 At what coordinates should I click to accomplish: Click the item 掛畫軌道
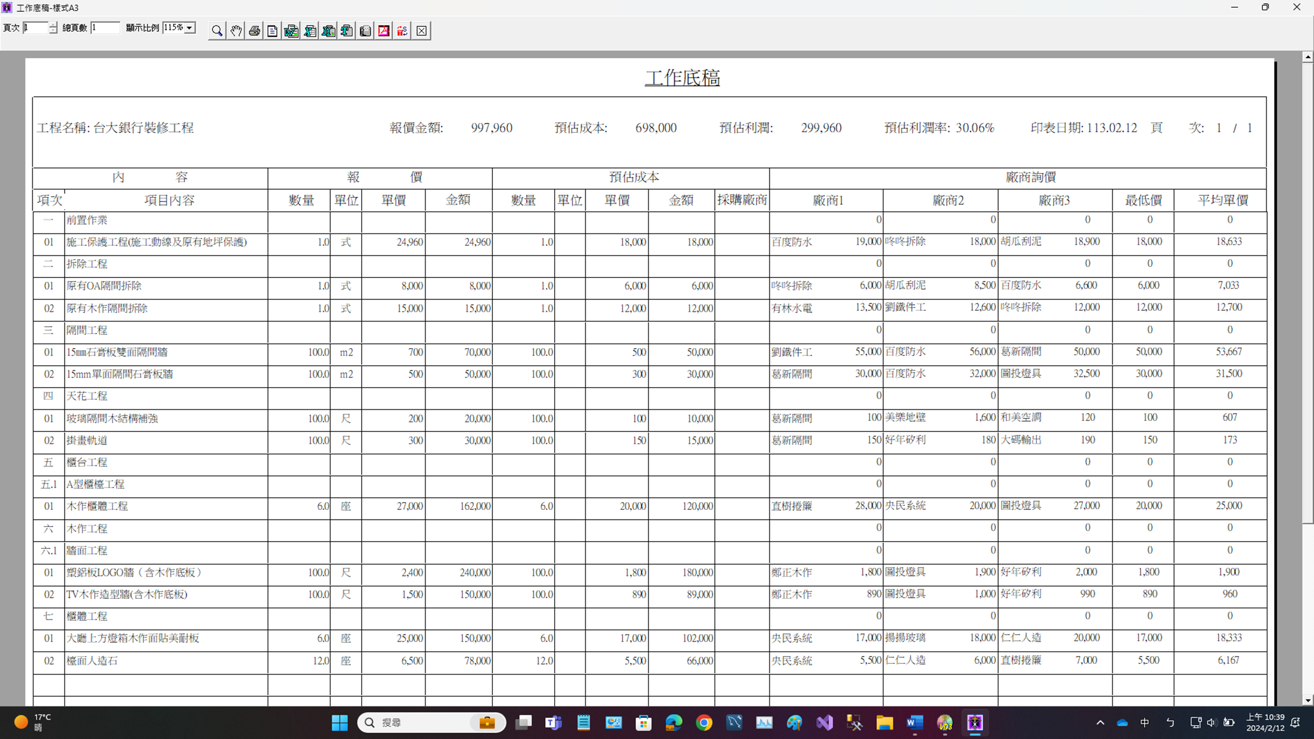(x=87, y=440)
